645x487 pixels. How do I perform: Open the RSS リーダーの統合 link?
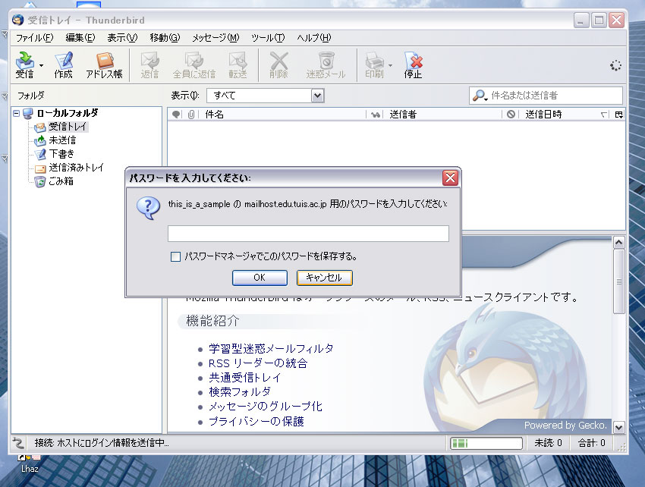[x=258, y=363]
